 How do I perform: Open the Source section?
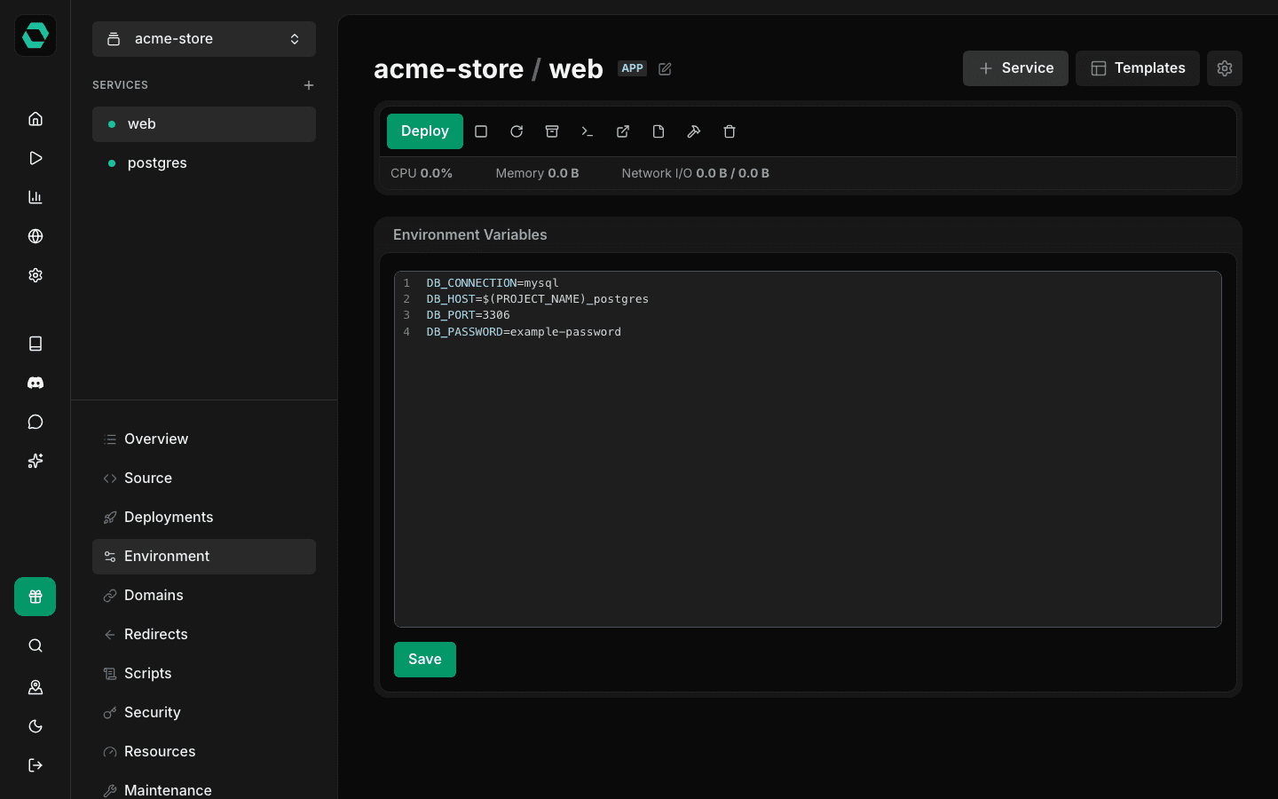point(204,479)
